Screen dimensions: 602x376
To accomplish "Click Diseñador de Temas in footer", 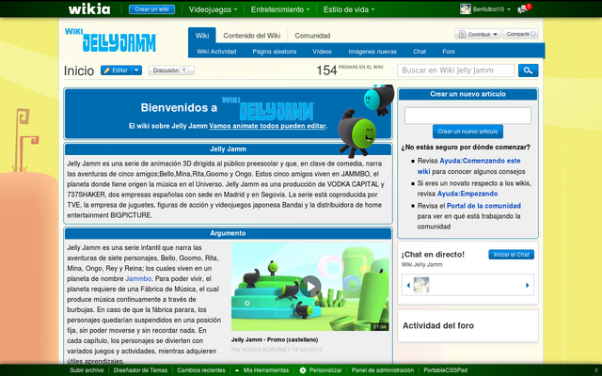I will 140,370.
